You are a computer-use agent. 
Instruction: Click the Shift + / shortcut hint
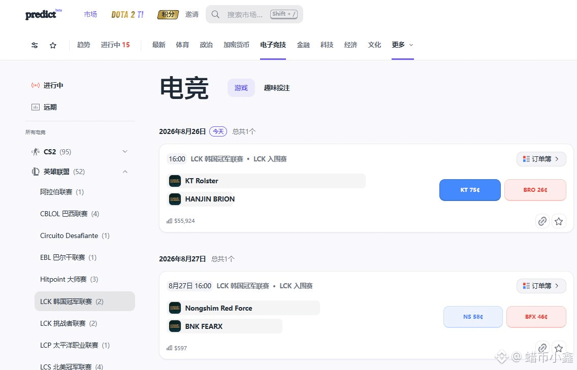tap(284, 14)
